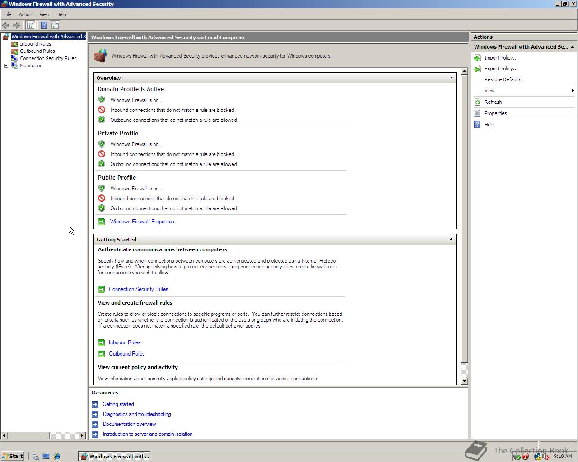Click the Domain Profile is Active heading
This screenshot has height=462, width=578.
click(131, 89)
